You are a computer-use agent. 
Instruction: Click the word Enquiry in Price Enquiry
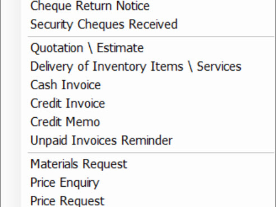79,183
